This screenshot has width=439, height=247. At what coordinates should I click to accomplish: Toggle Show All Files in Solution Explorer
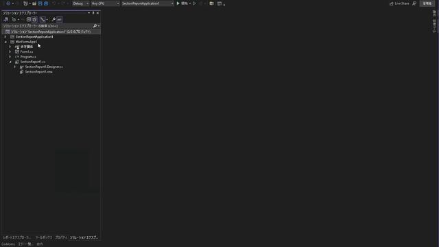point(34,19)
